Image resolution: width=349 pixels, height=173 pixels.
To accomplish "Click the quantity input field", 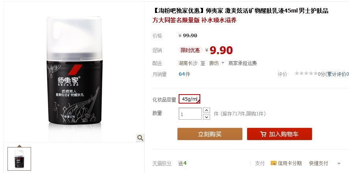I will coord(190,113).
